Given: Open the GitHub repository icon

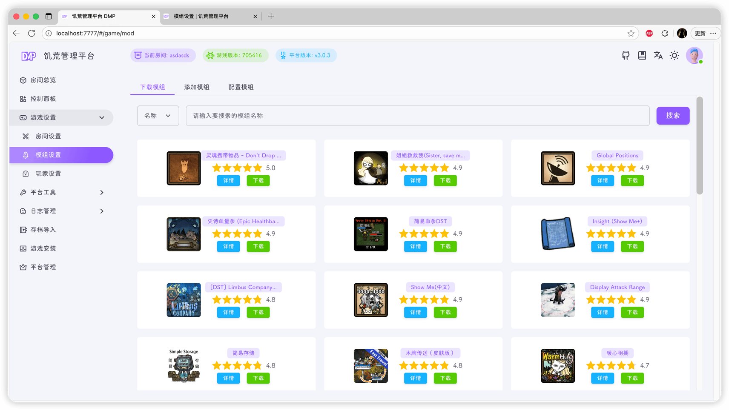Looking at the screenshot, I should tap(625, 55).
